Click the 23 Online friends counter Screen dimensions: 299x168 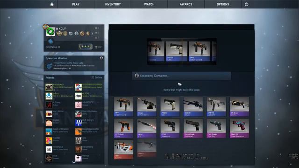click(x=97, y=77)
